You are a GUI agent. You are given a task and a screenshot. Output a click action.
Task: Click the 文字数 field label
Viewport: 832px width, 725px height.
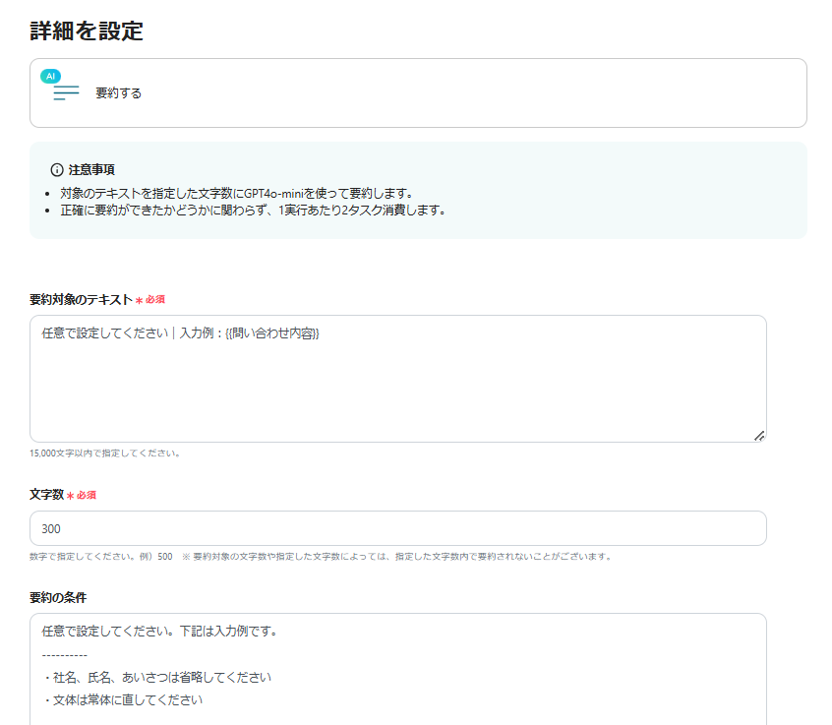pos(46,495)
